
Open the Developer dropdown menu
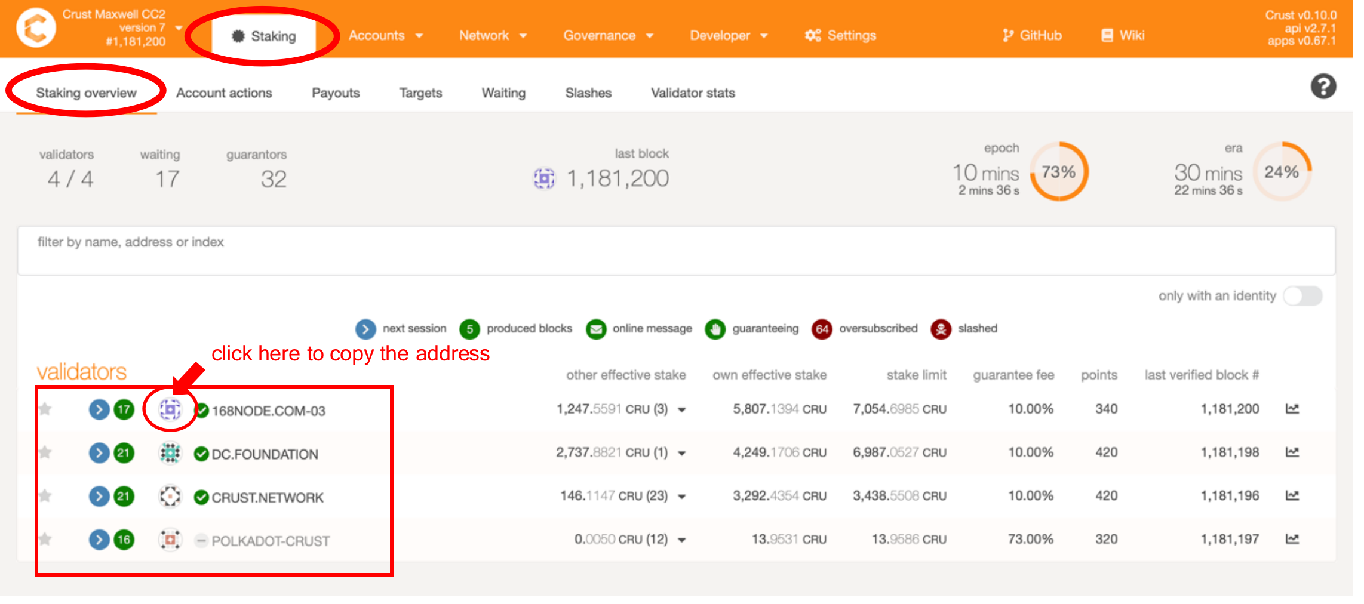click(729, 35)
